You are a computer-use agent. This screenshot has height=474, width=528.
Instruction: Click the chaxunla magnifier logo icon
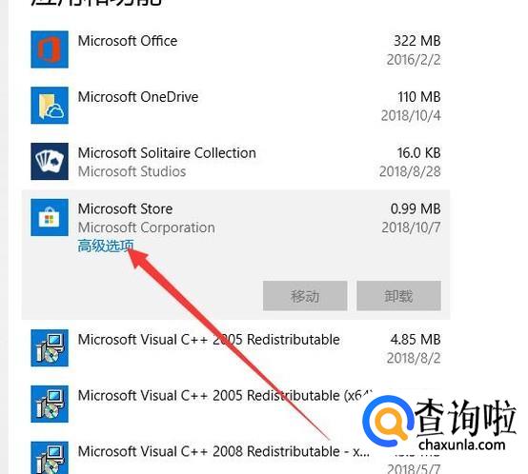(388, 422)
